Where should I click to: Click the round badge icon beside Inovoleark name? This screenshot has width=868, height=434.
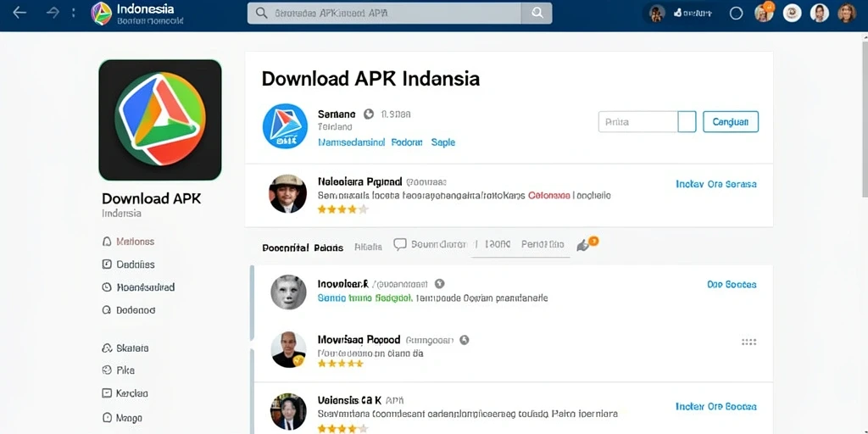440,284
